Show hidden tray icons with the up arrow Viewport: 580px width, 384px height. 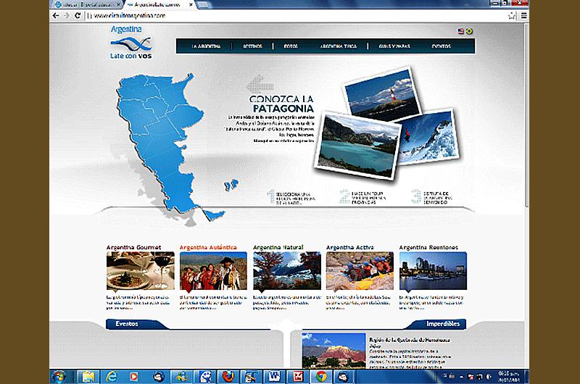click(461, 377)
